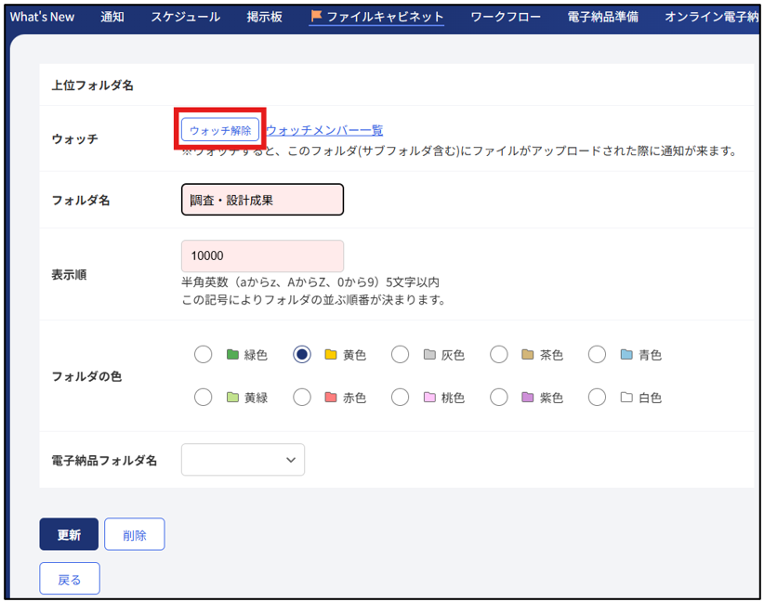Click the pink folder icon
The height and width of the screenshot is (602, 764).
coord(429,398)
